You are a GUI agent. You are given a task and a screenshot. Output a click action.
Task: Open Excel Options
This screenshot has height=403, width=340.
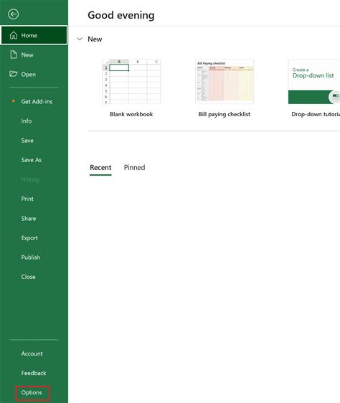[x=32, y=392]
